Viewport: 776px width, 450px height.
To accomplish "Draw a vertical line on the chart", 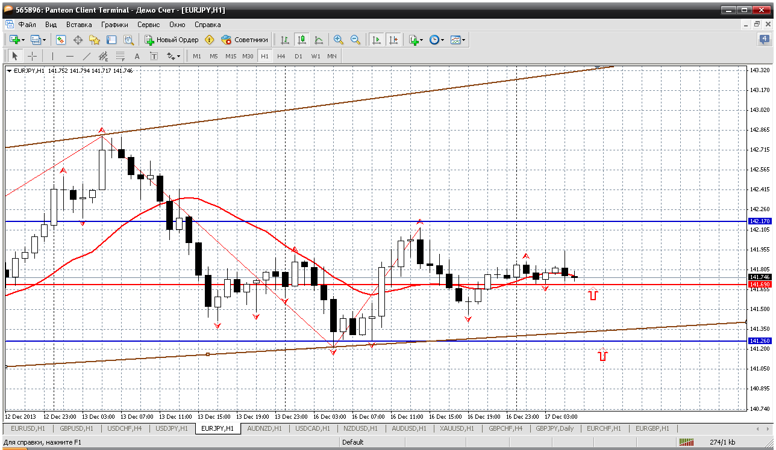I will (52, 56).
